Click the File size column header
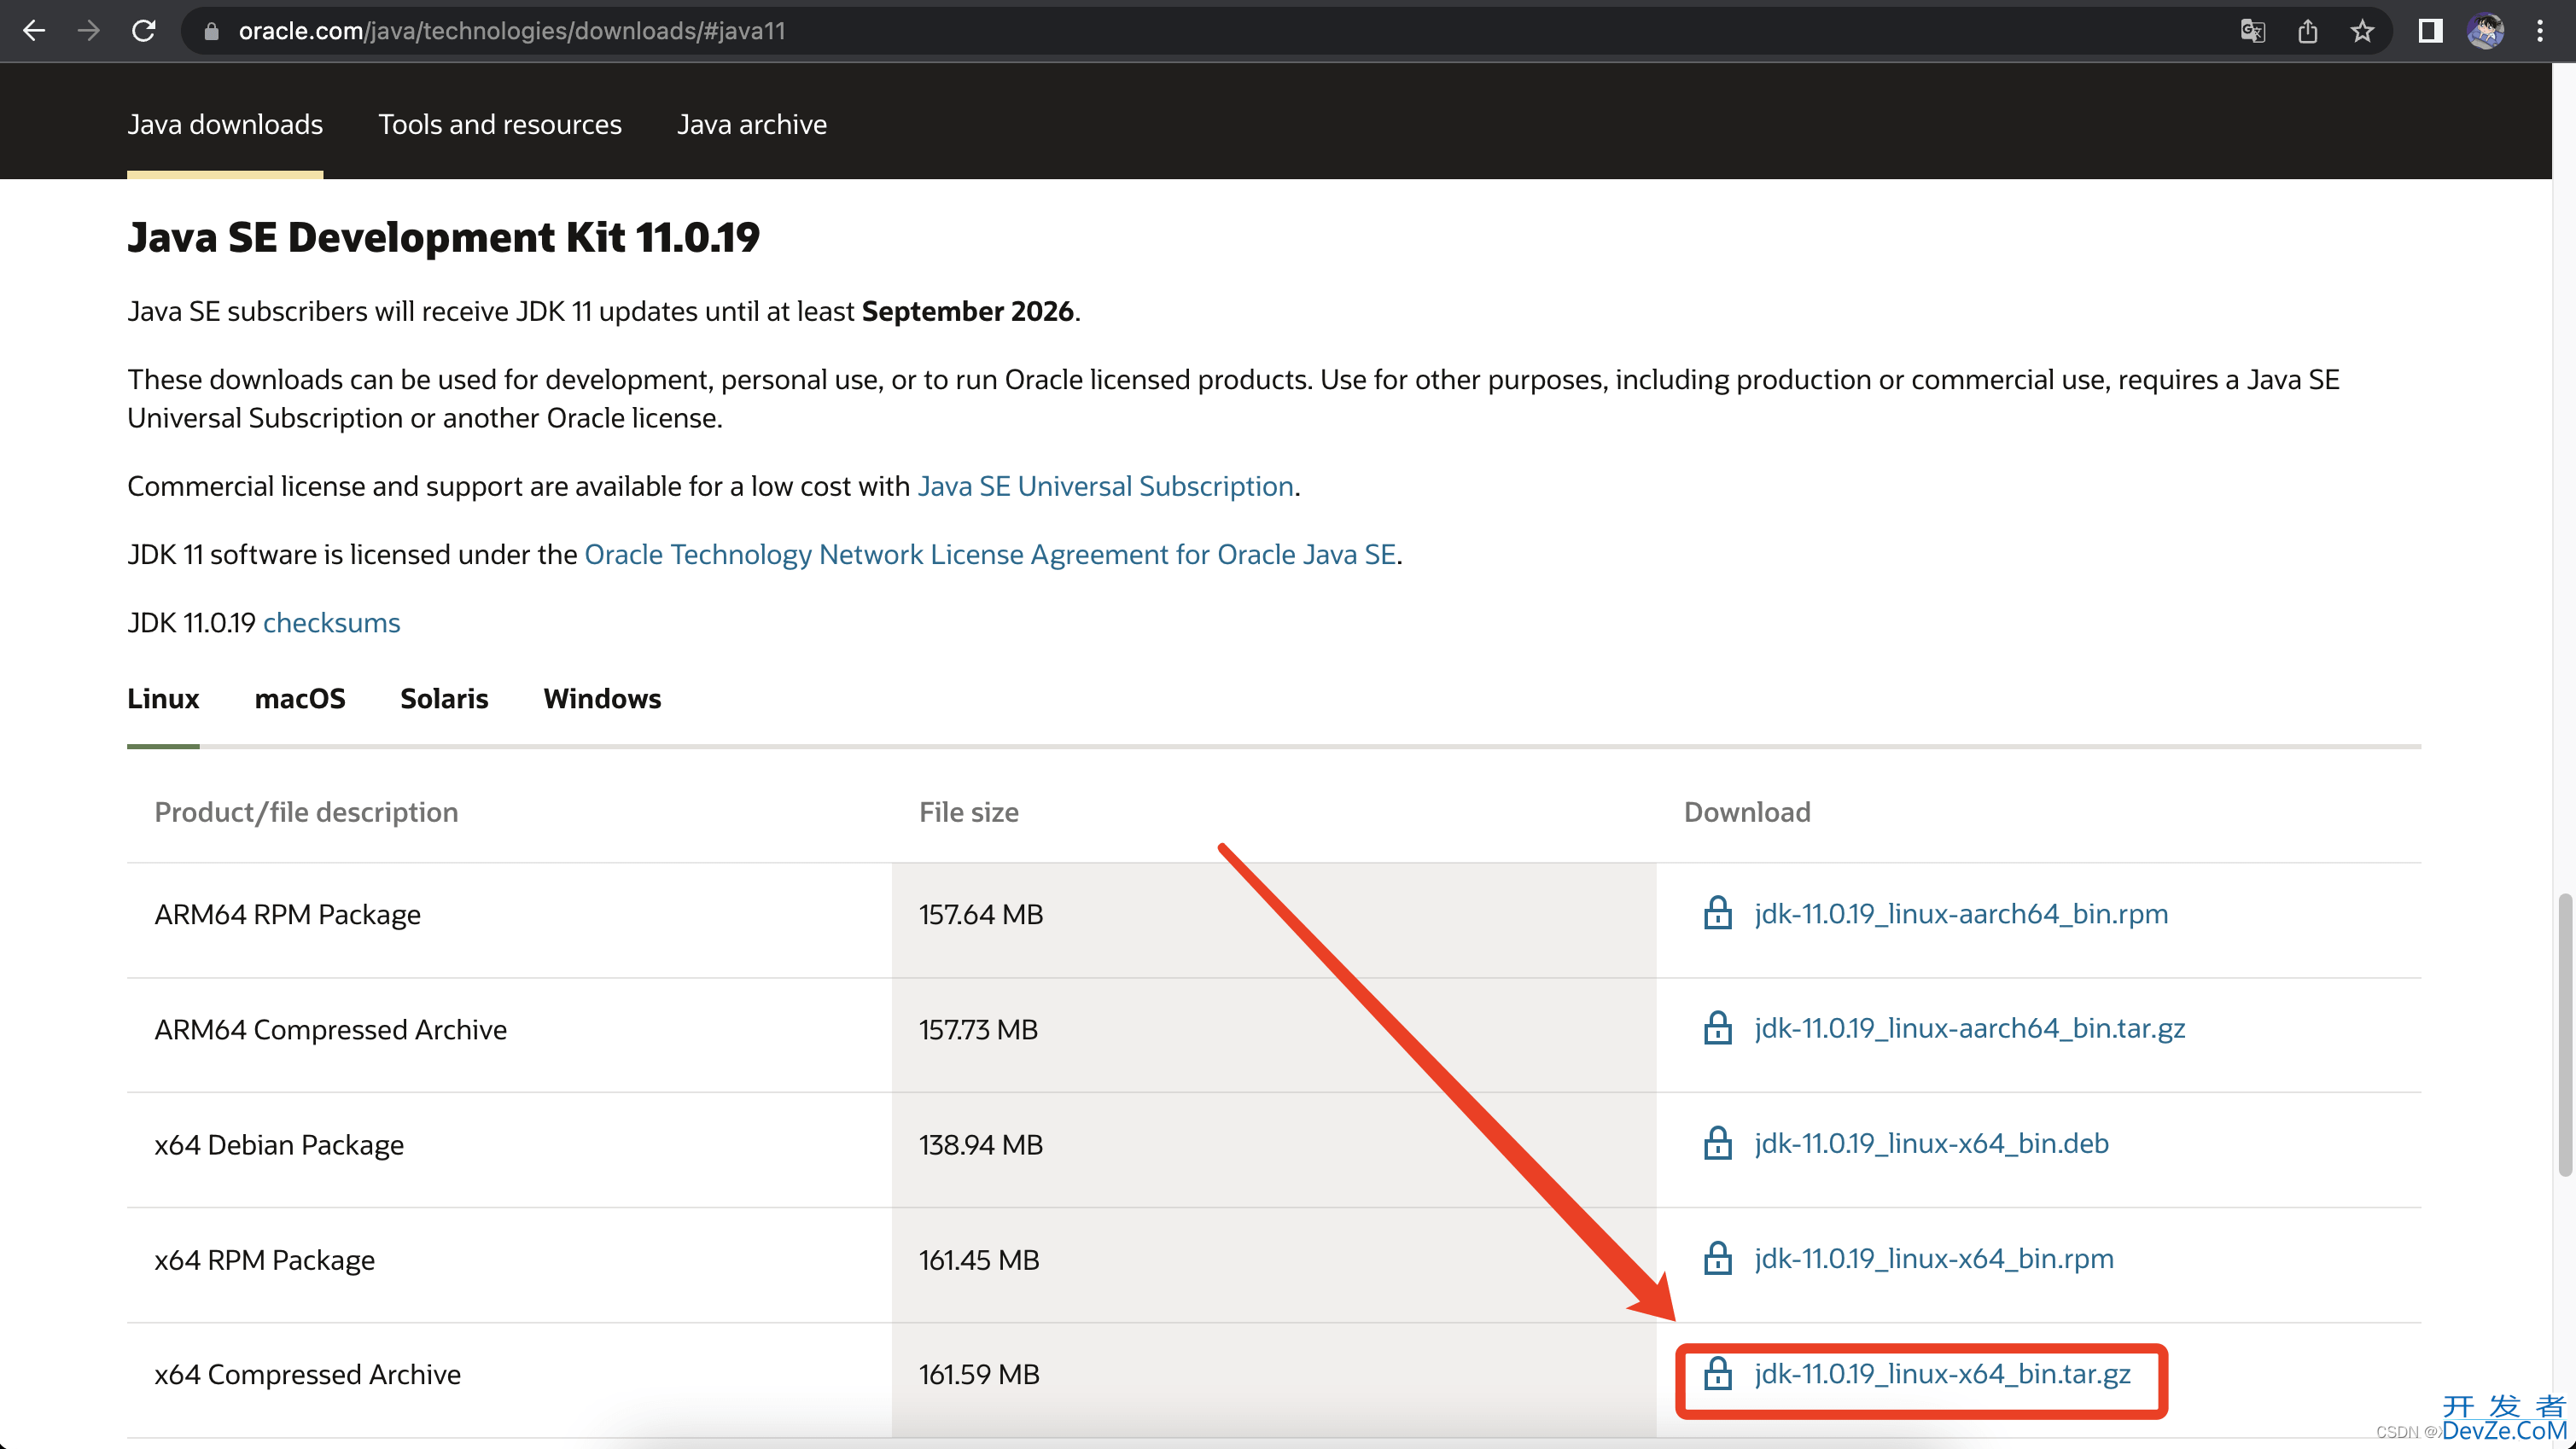This screenshot has width=2576, height=1449. click(969, 812)
